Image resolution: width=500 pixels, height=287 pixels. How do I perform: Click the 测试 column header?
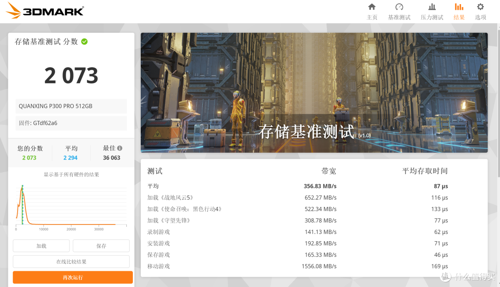point(155,171)
